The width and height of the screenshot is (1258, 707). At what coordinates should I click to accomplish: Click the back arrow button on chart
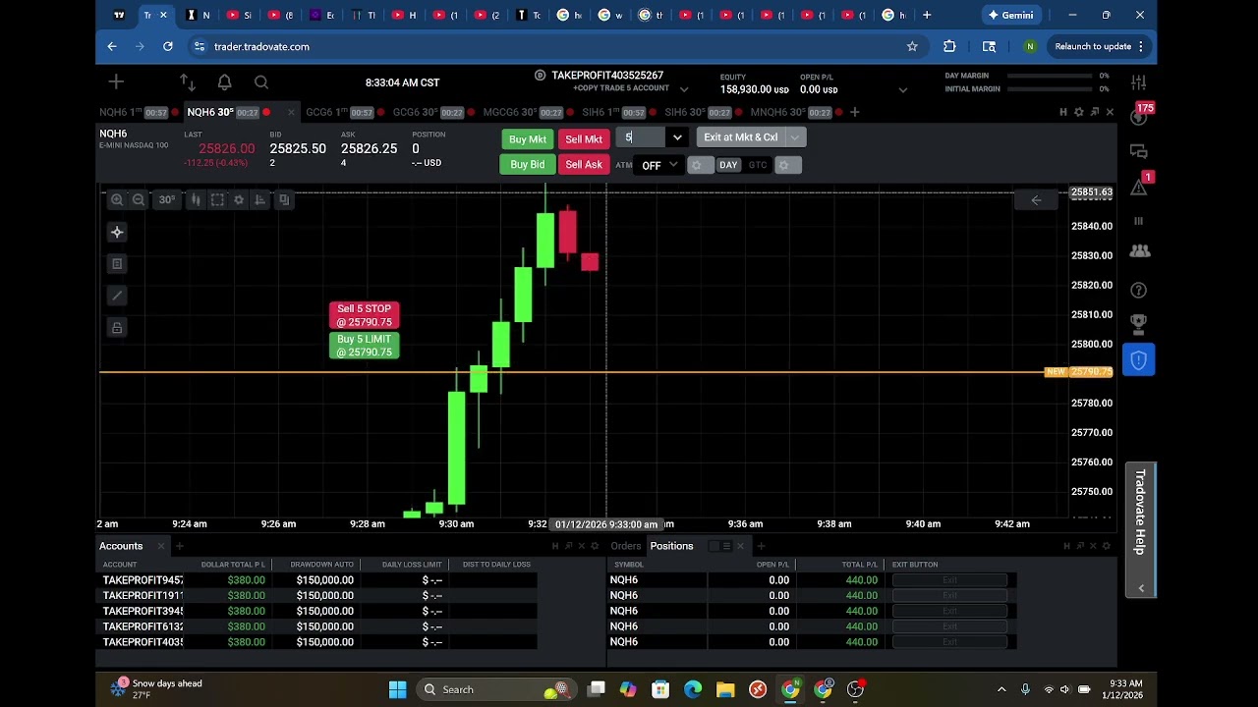coord(1036,200)
